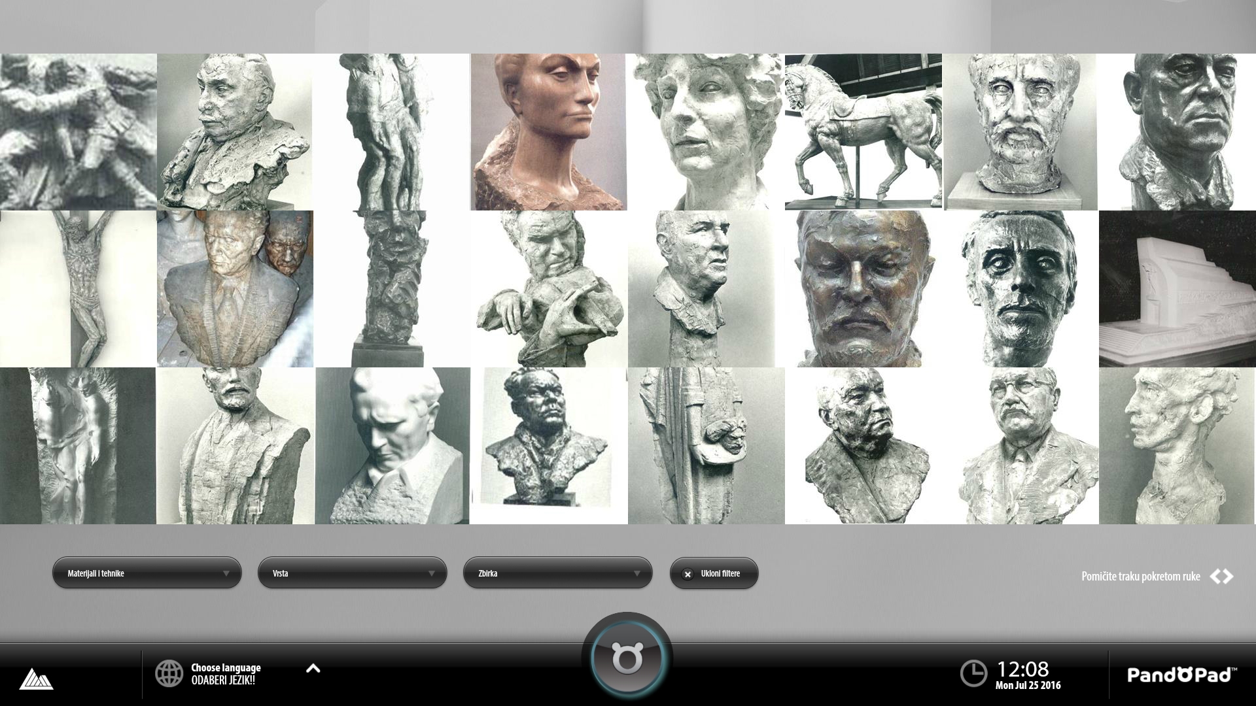Open the walking horse sculpture thumbnail
The image size is (1256, 706).
tap(863, 132)
